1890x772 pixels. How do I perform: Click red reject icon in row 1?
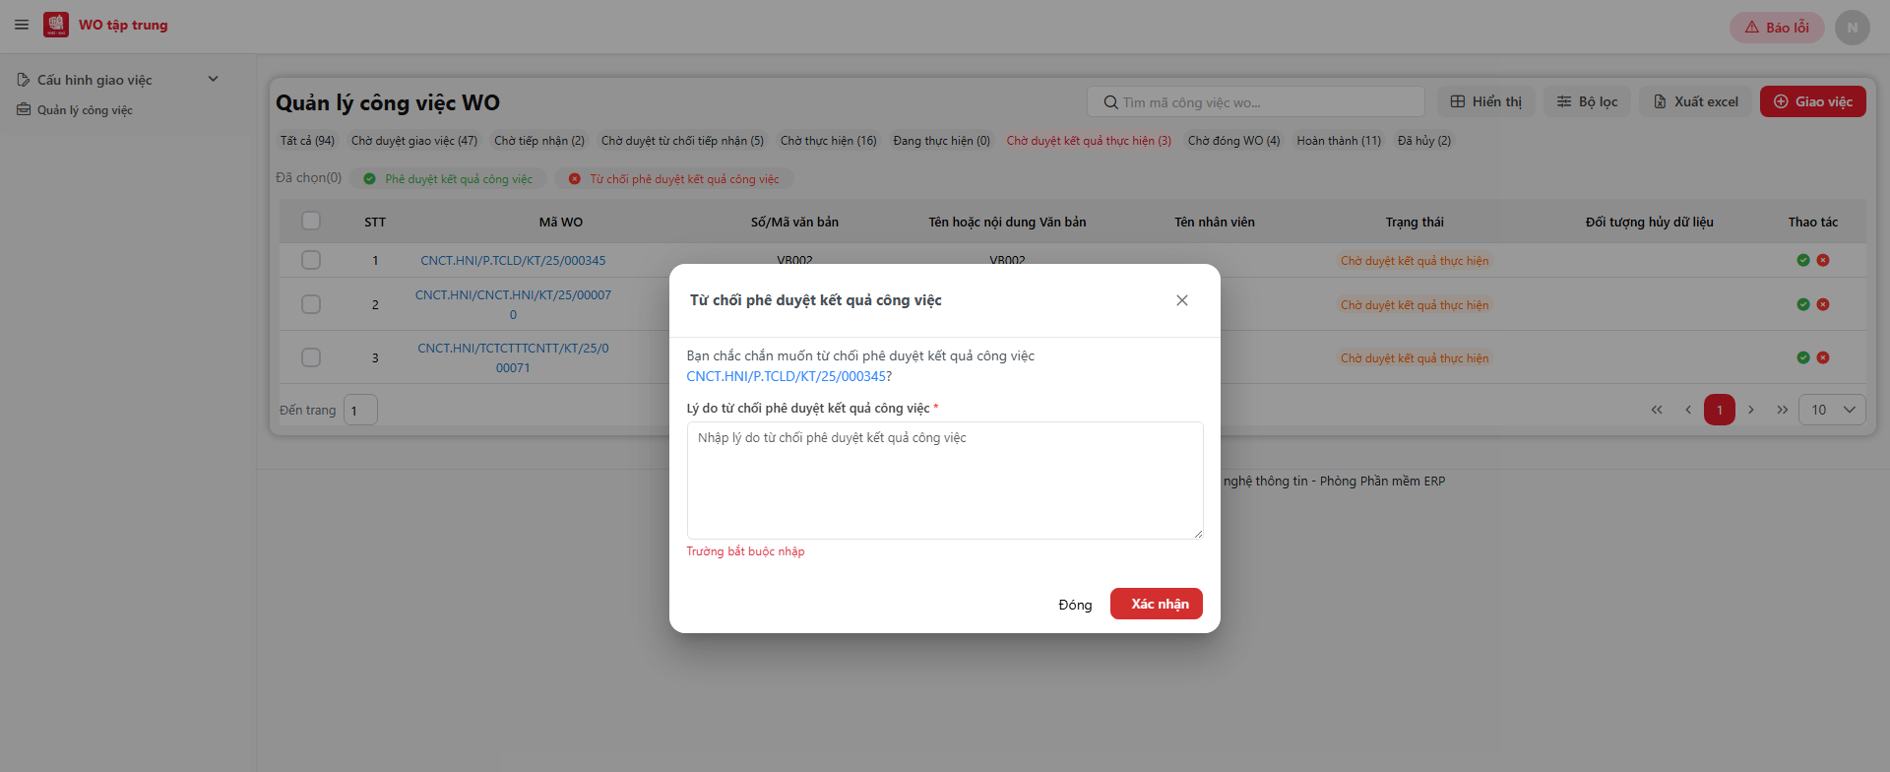coord(1823,260)
